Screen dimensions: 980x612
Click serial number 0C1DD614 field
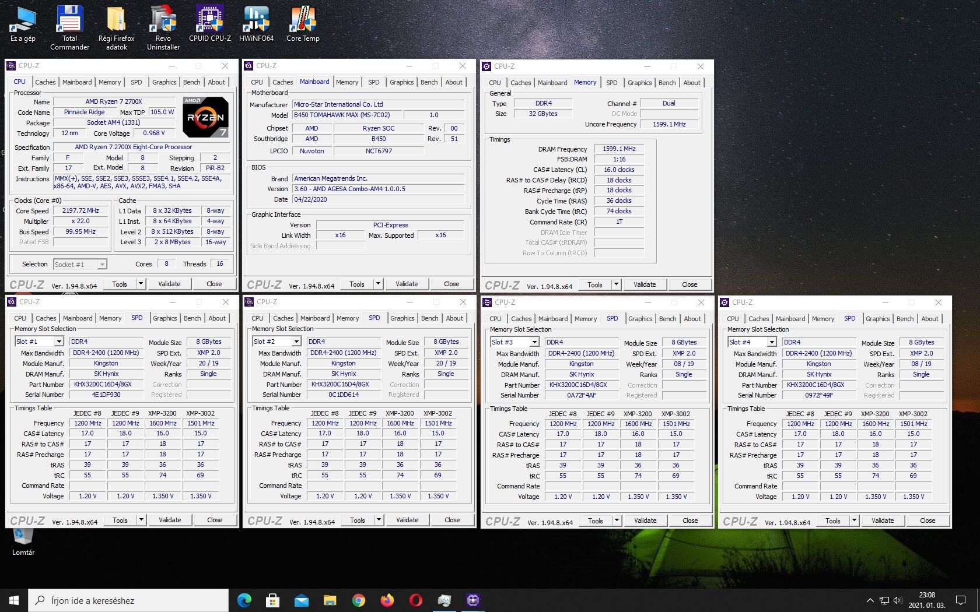[x=344, y=395]
